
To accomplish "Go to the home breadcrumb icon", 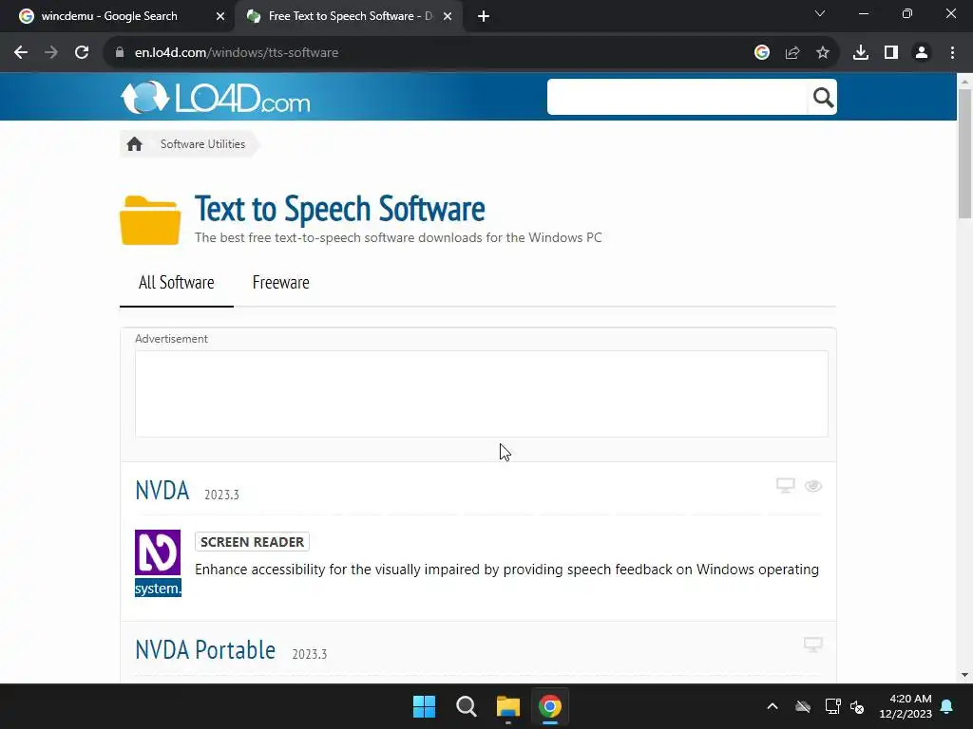I will click(134, 144).
